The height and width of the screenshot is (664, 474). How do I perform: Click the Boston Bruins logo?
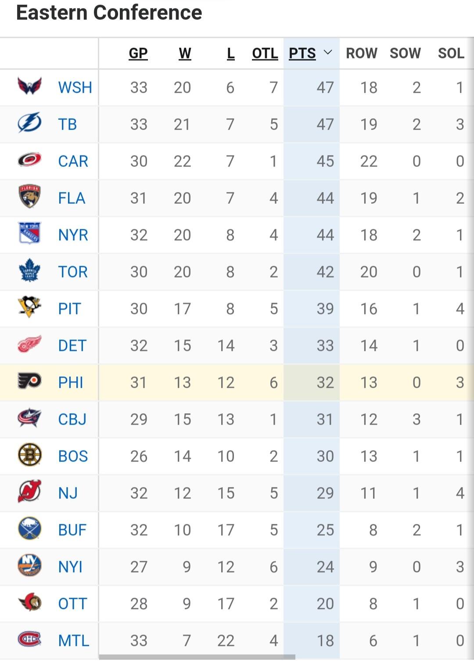29,455
